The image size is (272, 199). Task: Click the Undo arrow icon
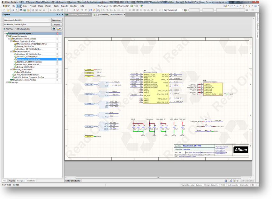82,10
